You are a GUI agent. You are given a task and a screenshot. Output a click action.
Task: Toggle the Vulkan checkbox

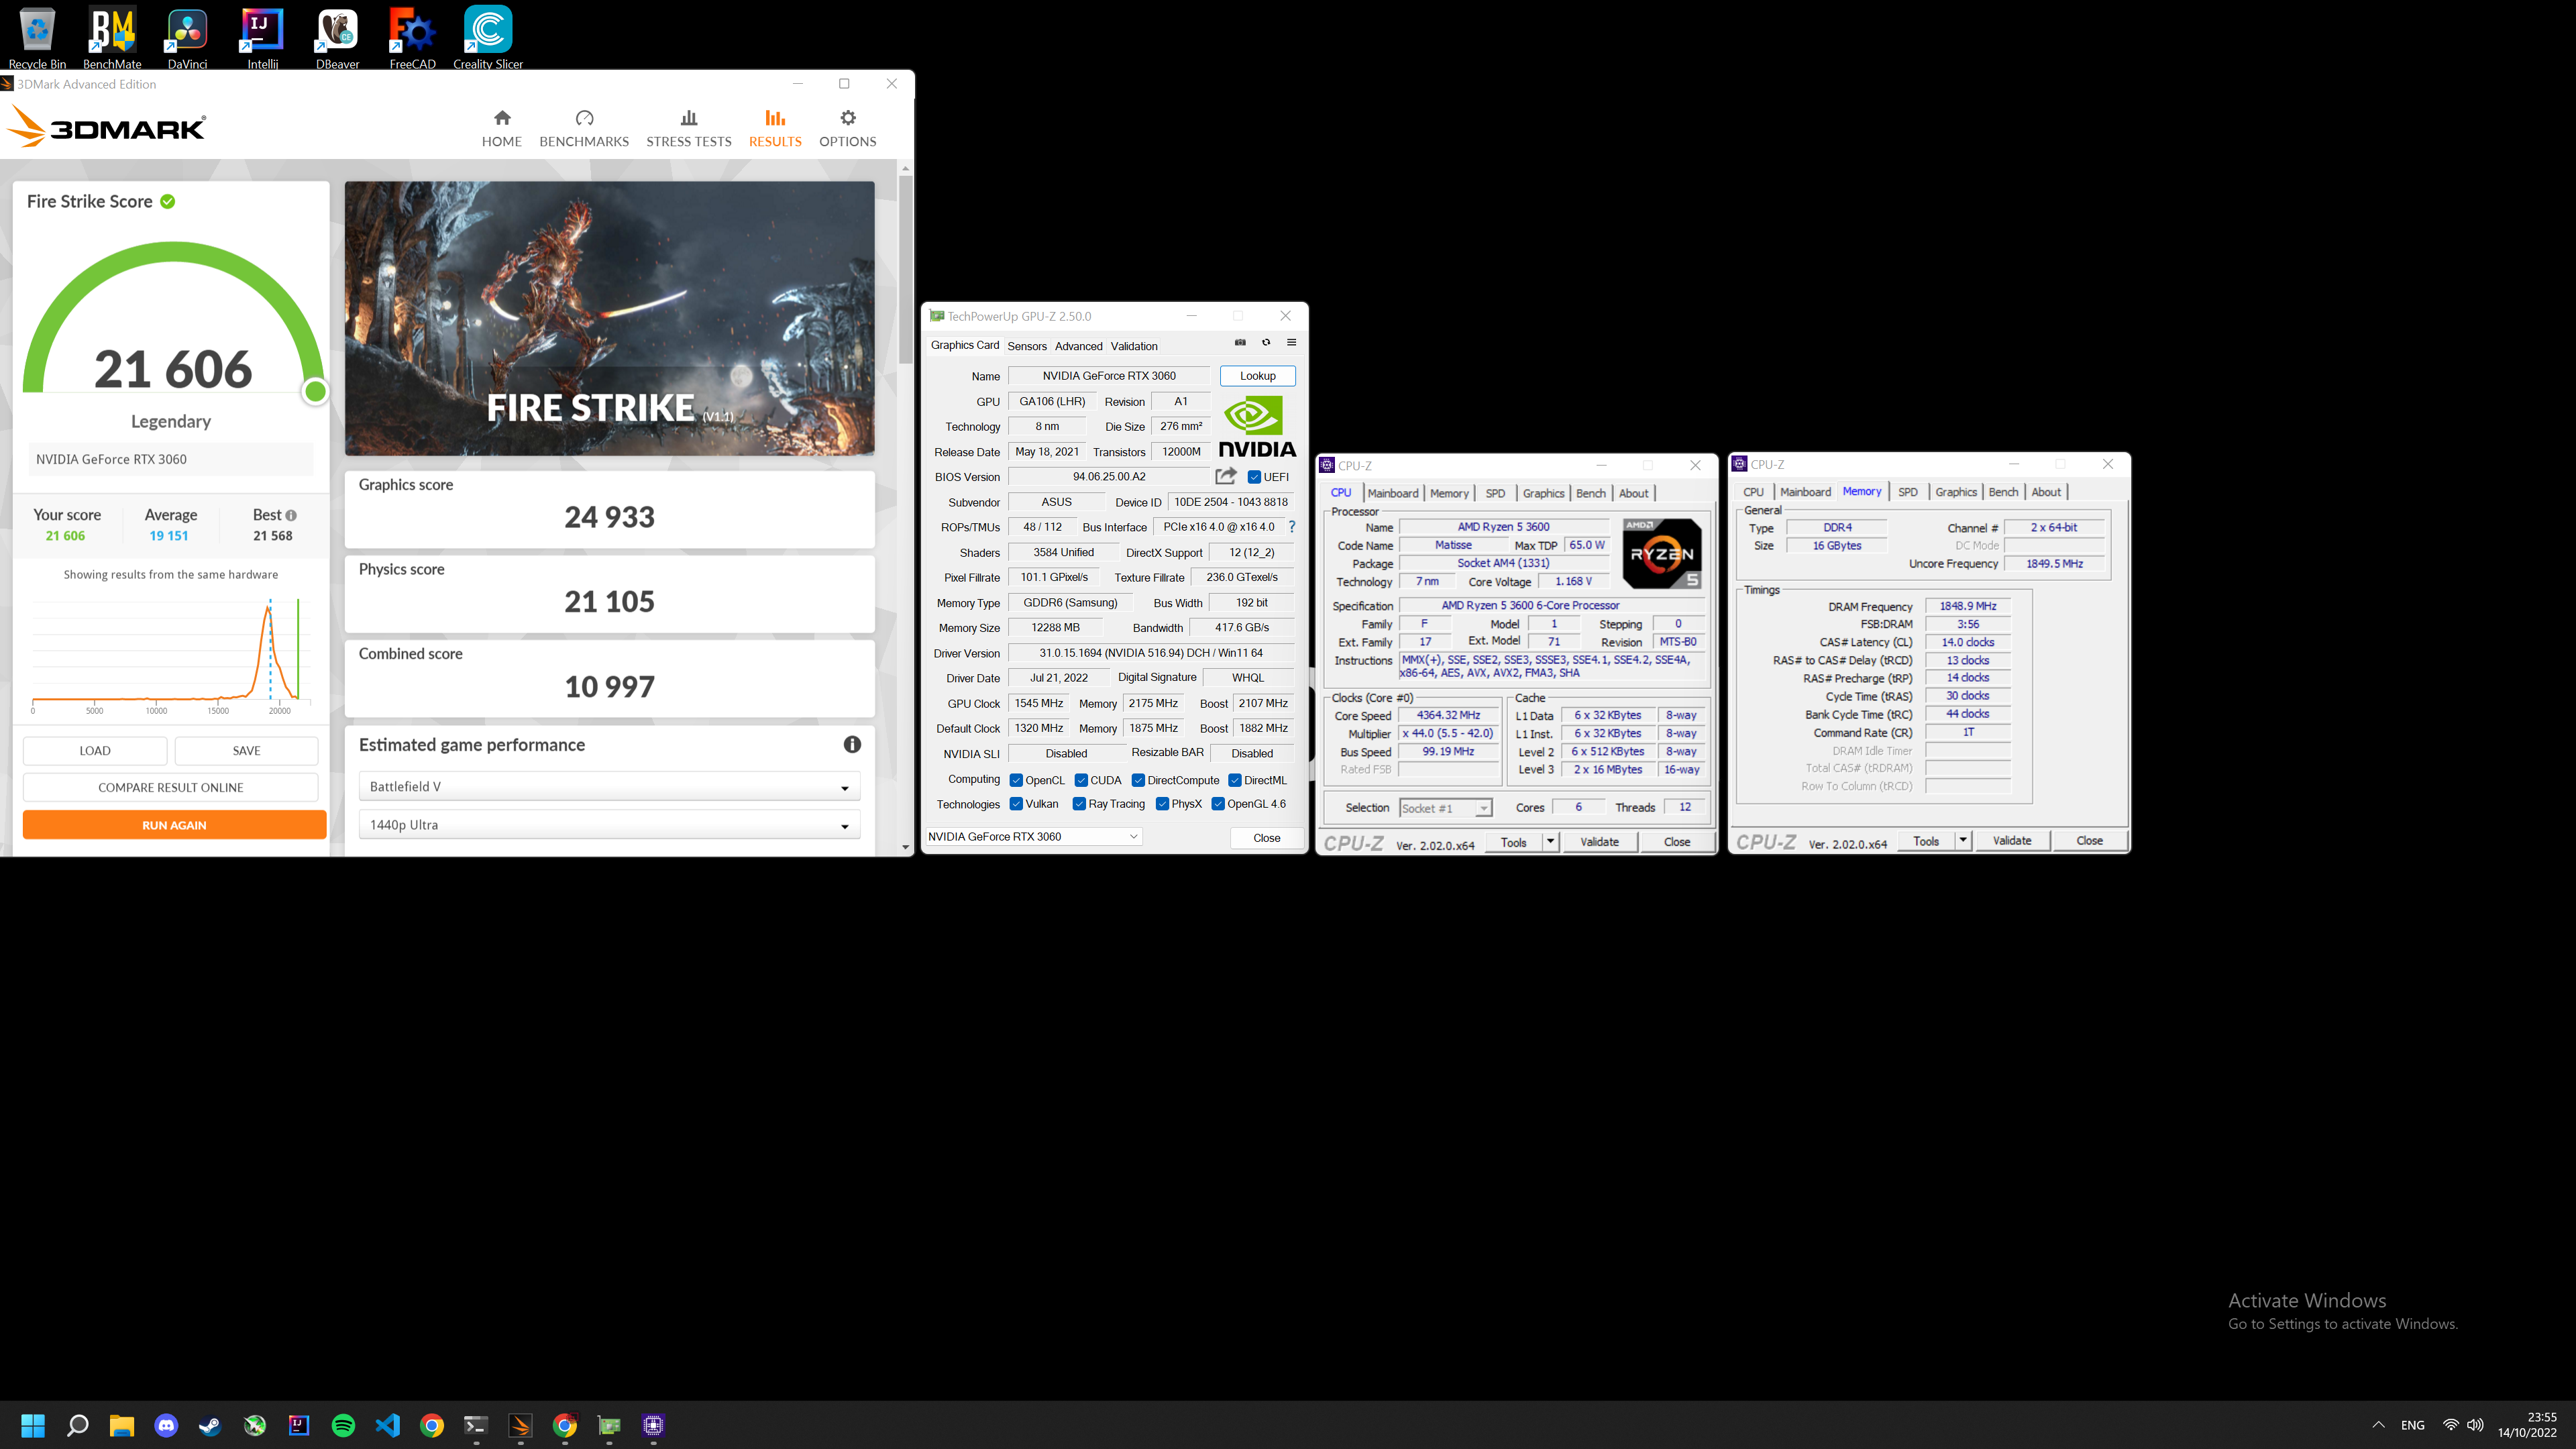[1016, 804]
